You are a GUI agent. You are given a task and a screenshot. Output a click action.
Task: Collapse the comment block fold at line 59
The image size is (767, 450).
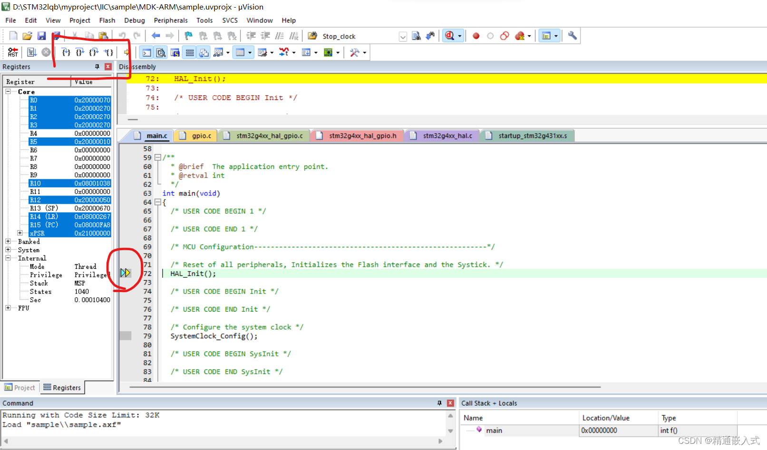point(157,157)
